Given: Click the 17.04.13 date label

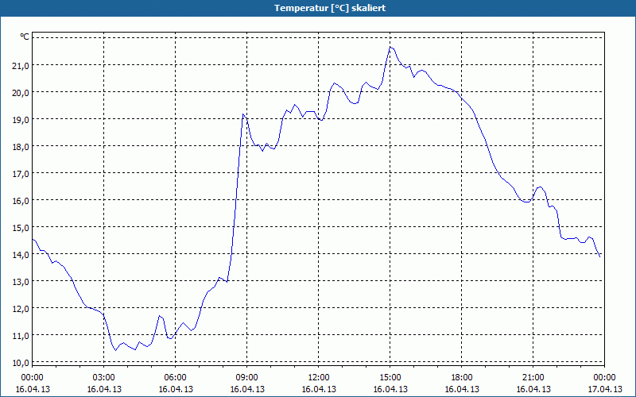Looking at the screenshot, I should (604, 389).
